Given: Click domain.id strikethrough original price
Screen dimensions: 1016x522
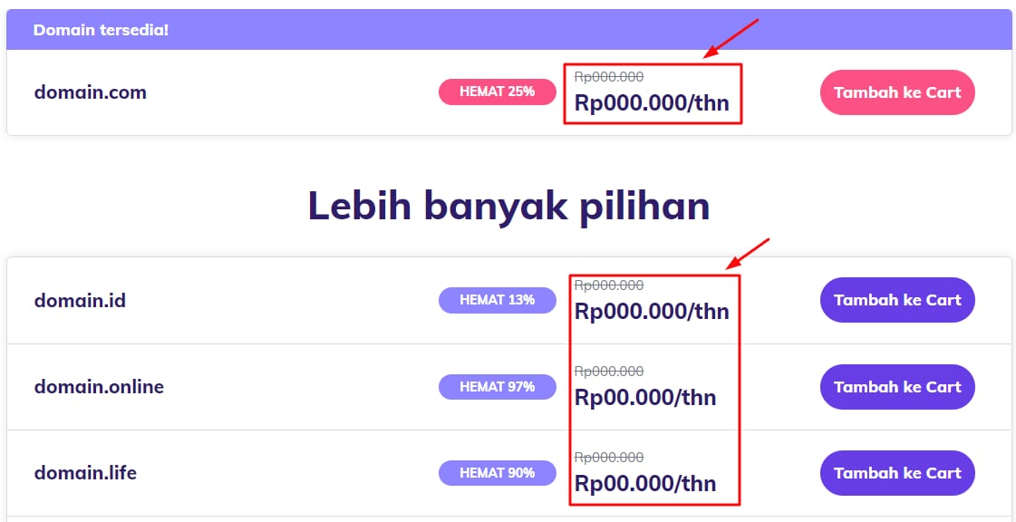Looking at the screenshot, I should point(609,285).
